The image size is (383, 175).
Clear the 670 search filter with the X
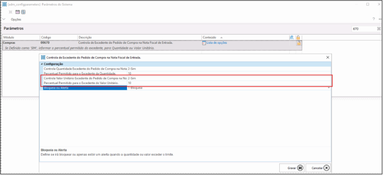coord(379,29)
